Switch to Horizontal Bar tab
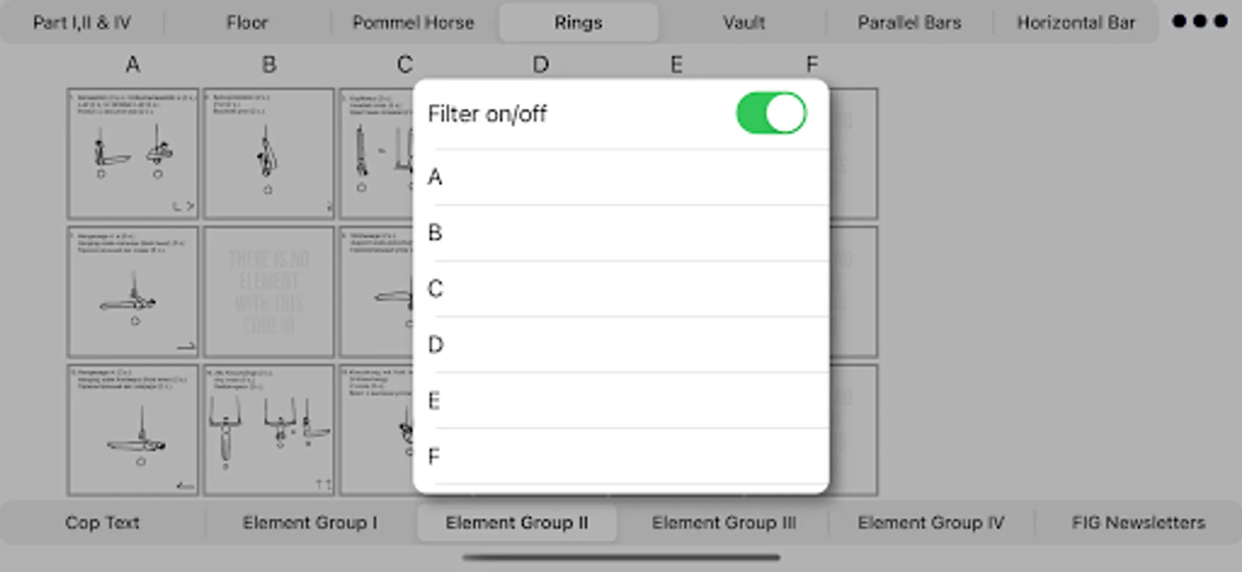This screenshot has height=572, width=1242. coord(1075,23)
